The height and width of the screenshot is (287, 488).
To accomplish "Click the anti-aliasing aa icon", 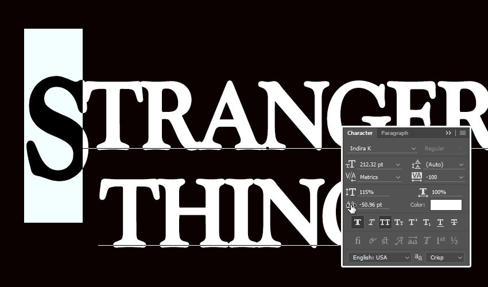I will tap(419, 257).
